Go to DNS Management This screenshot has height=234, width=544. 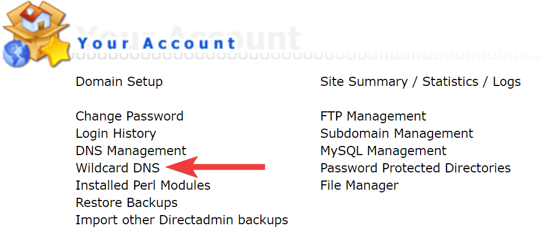click(131, 151)
